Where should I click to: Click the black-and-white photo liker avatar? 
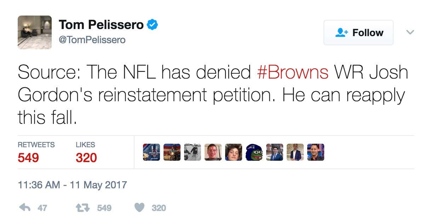click(x=193, y=152)
